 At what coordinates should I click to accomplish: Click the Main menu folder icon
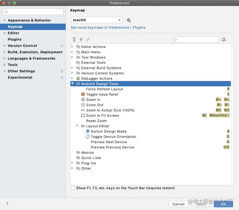tap(78, 52)
